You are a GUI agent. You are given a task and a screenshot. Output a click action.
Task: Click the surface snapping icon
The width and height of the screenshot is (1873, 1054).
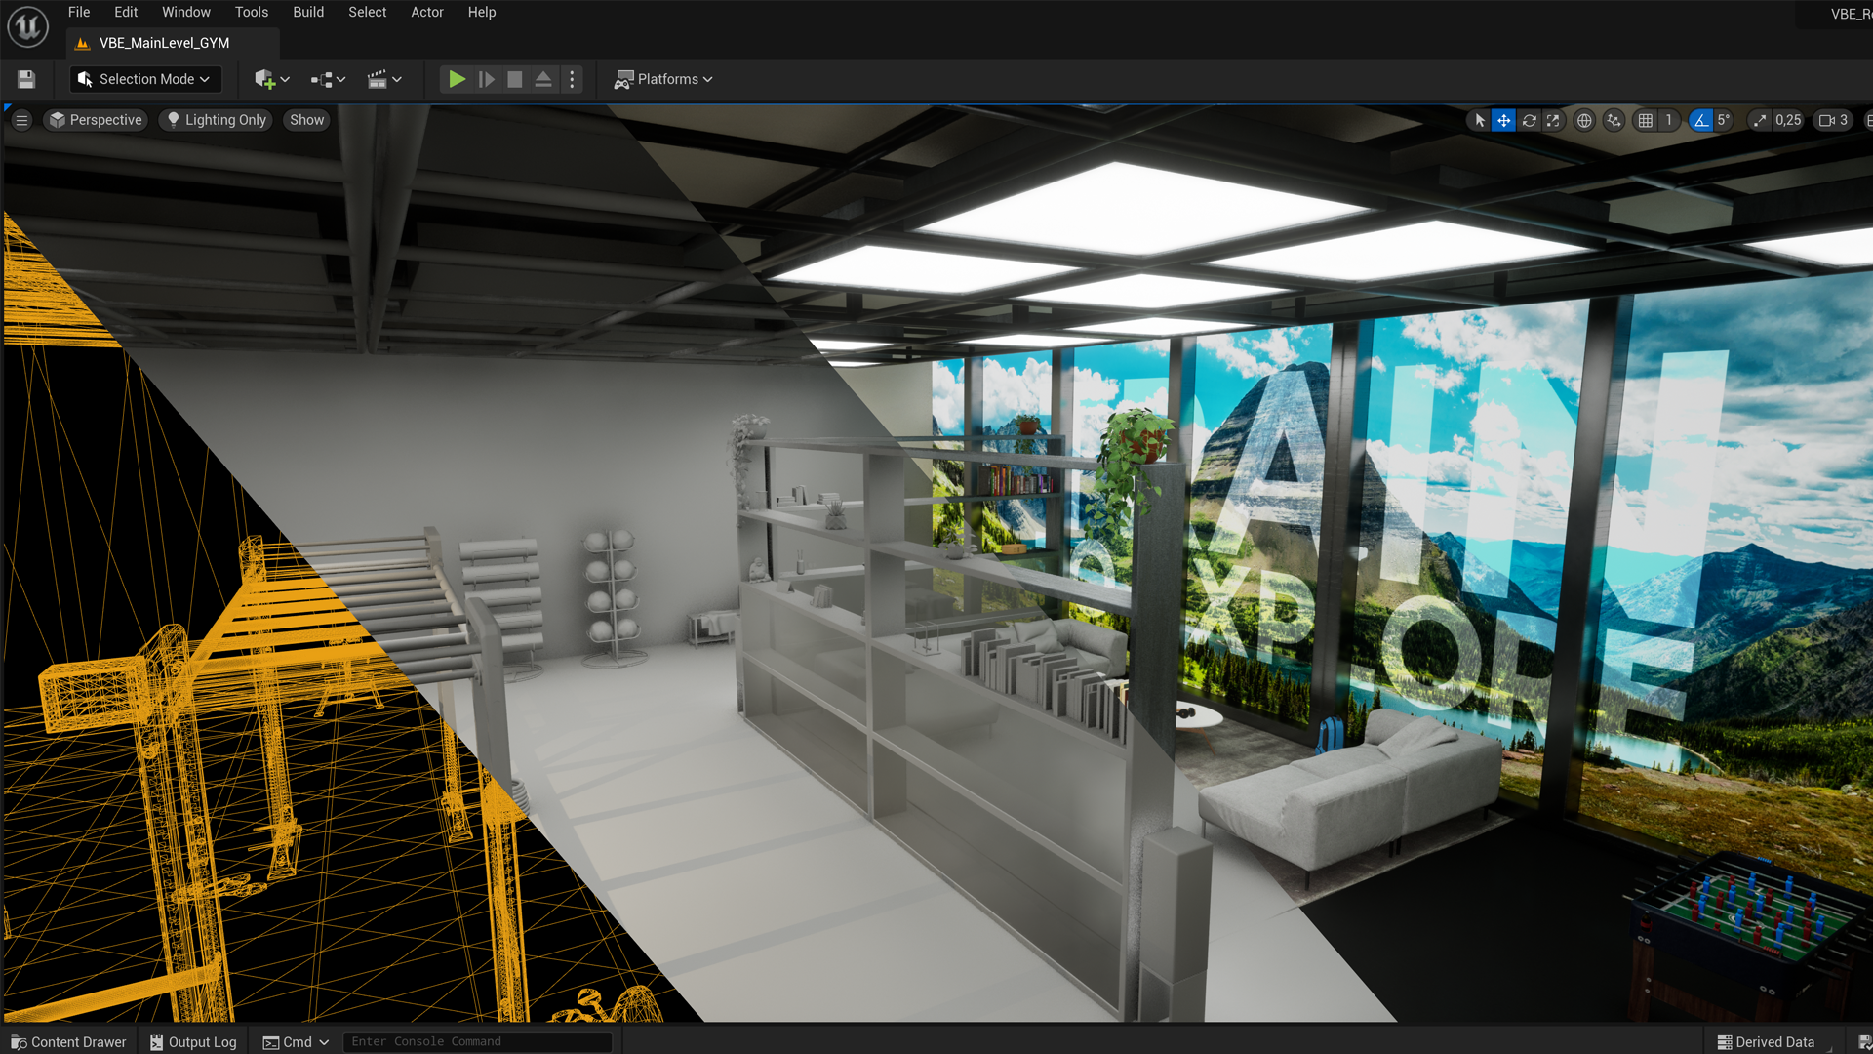tap(1614, 120)
